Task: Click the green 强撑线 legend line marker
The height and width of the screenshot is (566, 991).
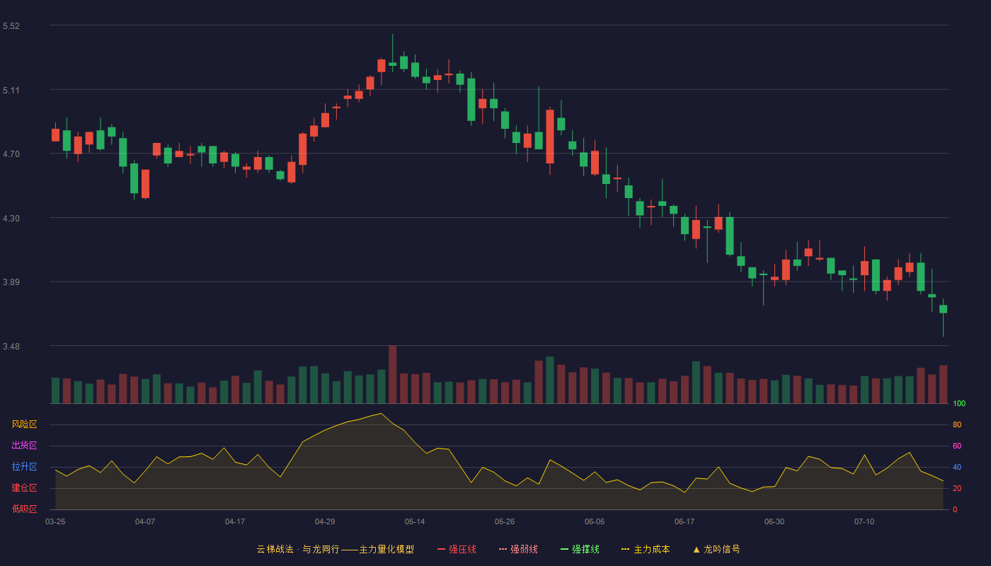Action: tap(564, 549)
